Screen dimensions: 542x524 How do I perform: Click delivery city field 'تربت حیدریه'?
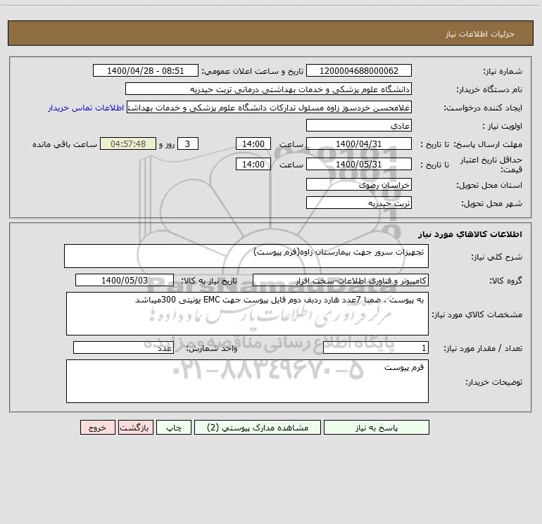coord(359,203)
